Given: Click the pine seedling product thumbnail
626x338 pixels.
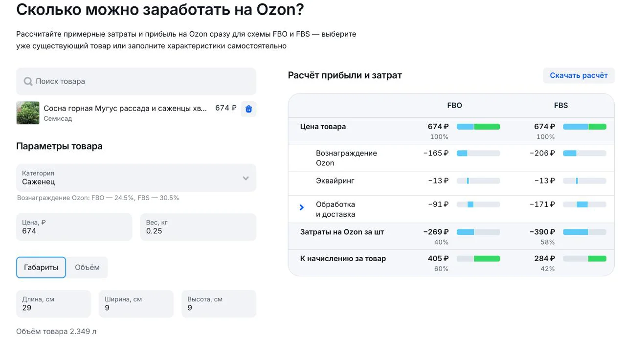Looking at the screenshot, I should 28,113.
